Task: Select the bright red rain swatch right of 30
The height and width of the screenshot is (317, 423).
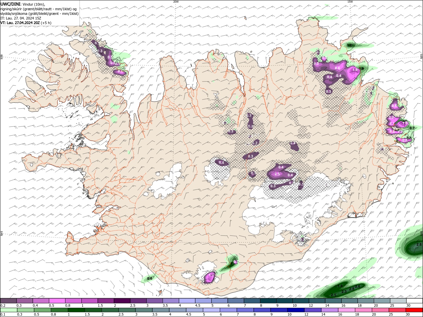Action: coord(414,310)
